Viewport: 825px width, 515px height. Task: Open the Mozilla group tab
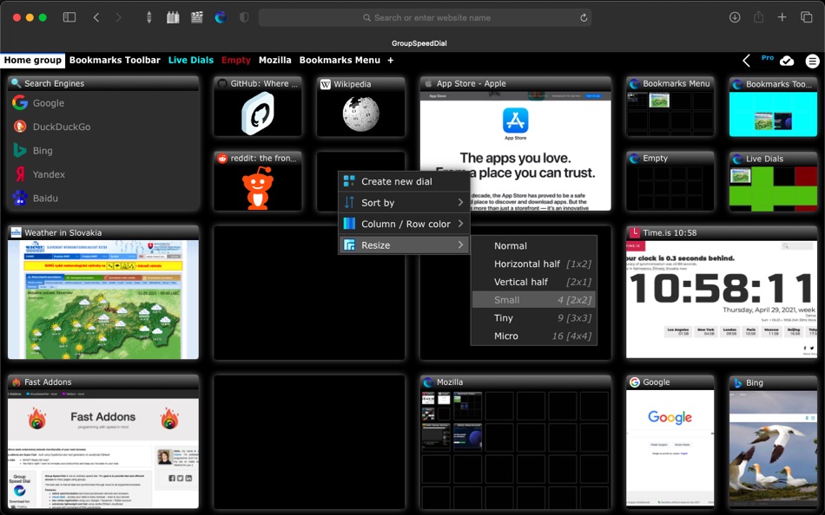(x=274, y=60)
